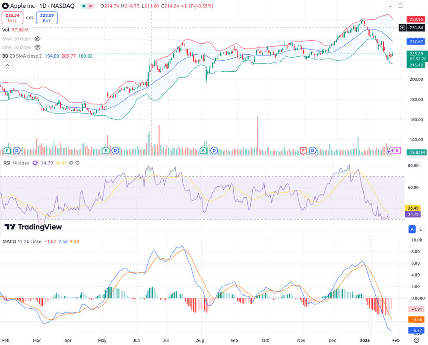The height and width of the screenshot is (345, 428).
Task: Click the yellow 36.49 RSI axis label
Action: tap(413, 208)
